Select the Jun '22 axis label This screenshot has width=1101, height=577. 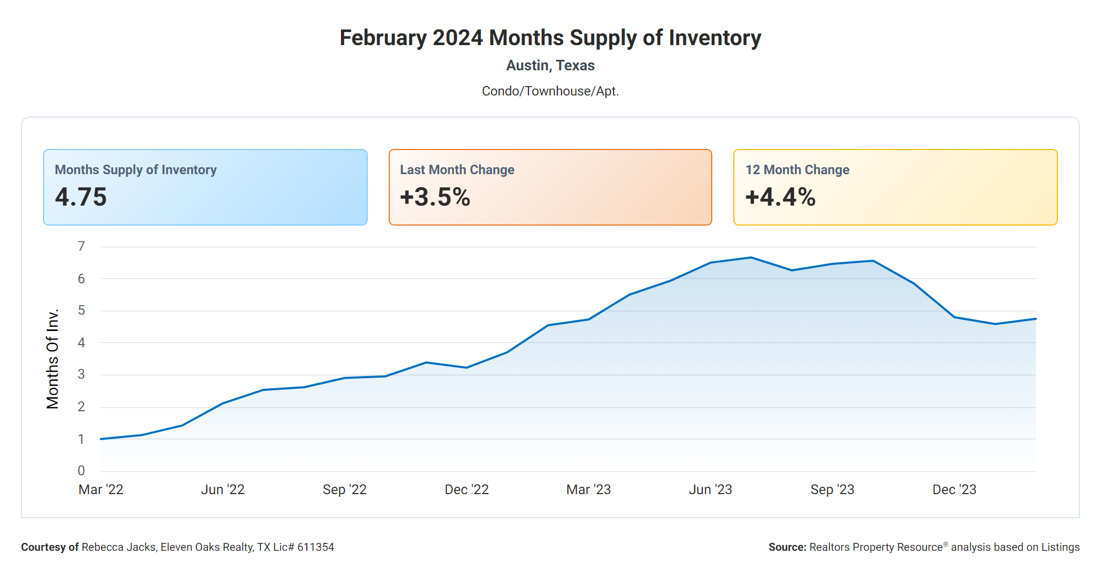pos(223,489)
